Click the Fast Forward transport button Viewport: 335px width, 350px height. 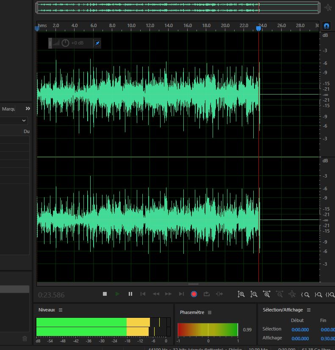click(x=169, y=294)
